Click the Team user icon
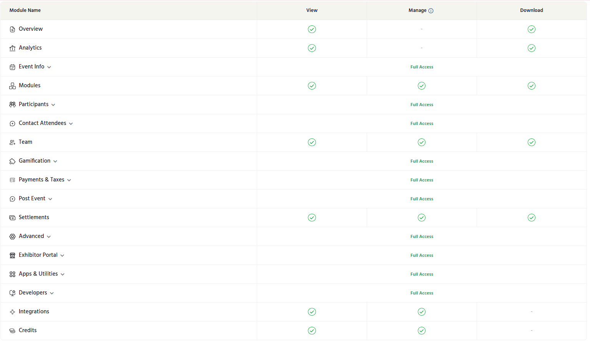 tap(12, 142)
